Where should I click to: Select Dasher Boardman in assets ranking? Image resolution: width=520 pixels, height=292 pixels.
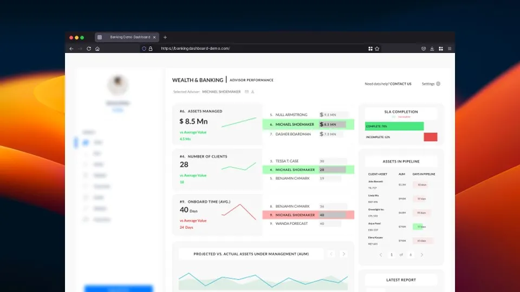tap(308, 134)
